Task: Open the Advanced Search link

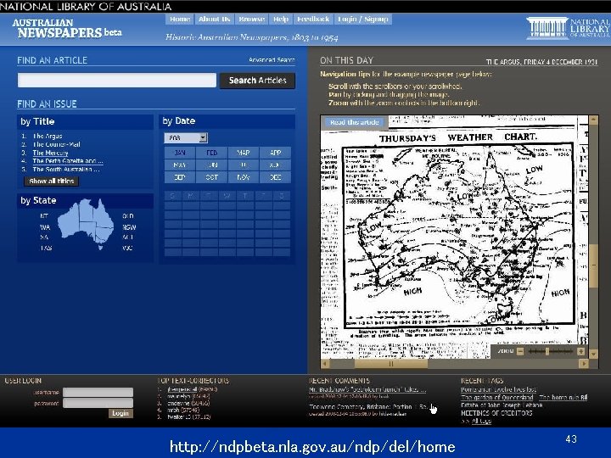Action: pyautogui.click(x=272, y=59)
